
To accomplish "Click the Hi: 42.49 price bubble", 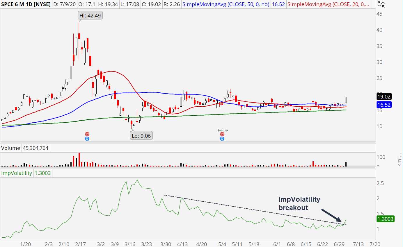I will pos(90,16).
